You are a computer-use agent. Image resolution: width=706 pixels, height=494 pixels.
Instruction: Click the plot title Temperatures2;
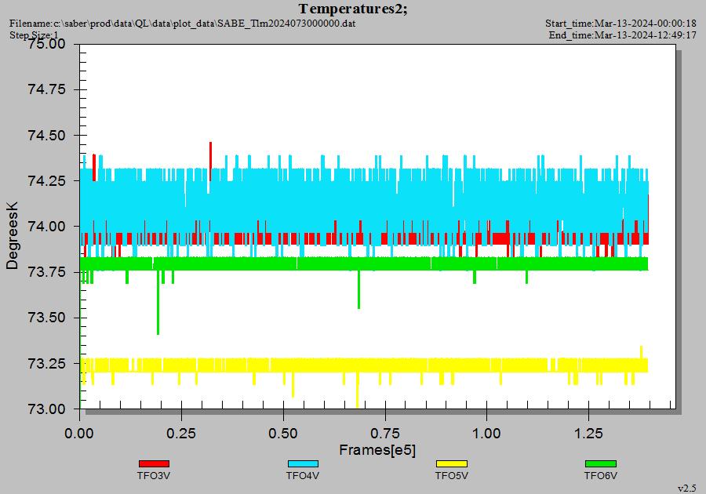353,9
